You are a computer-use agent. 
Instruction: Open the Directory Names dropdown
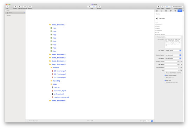tap(173, 55)
